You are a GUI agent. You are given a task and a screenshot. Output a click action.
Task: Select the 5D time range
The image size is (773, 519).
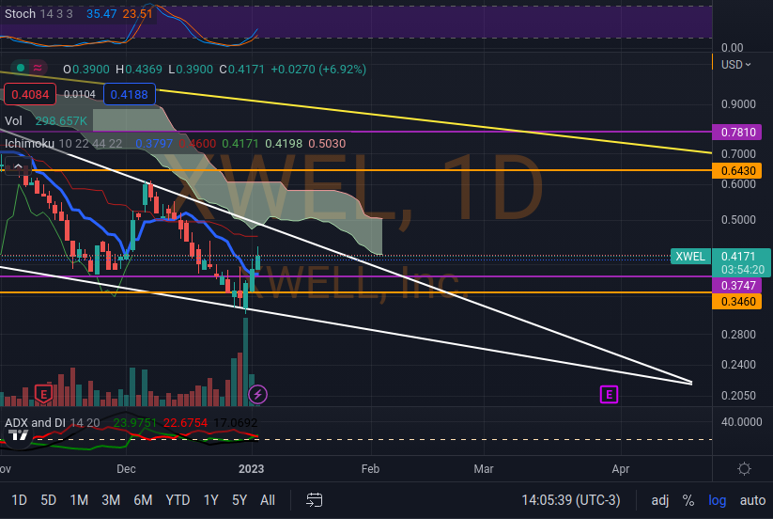point(48,500)
